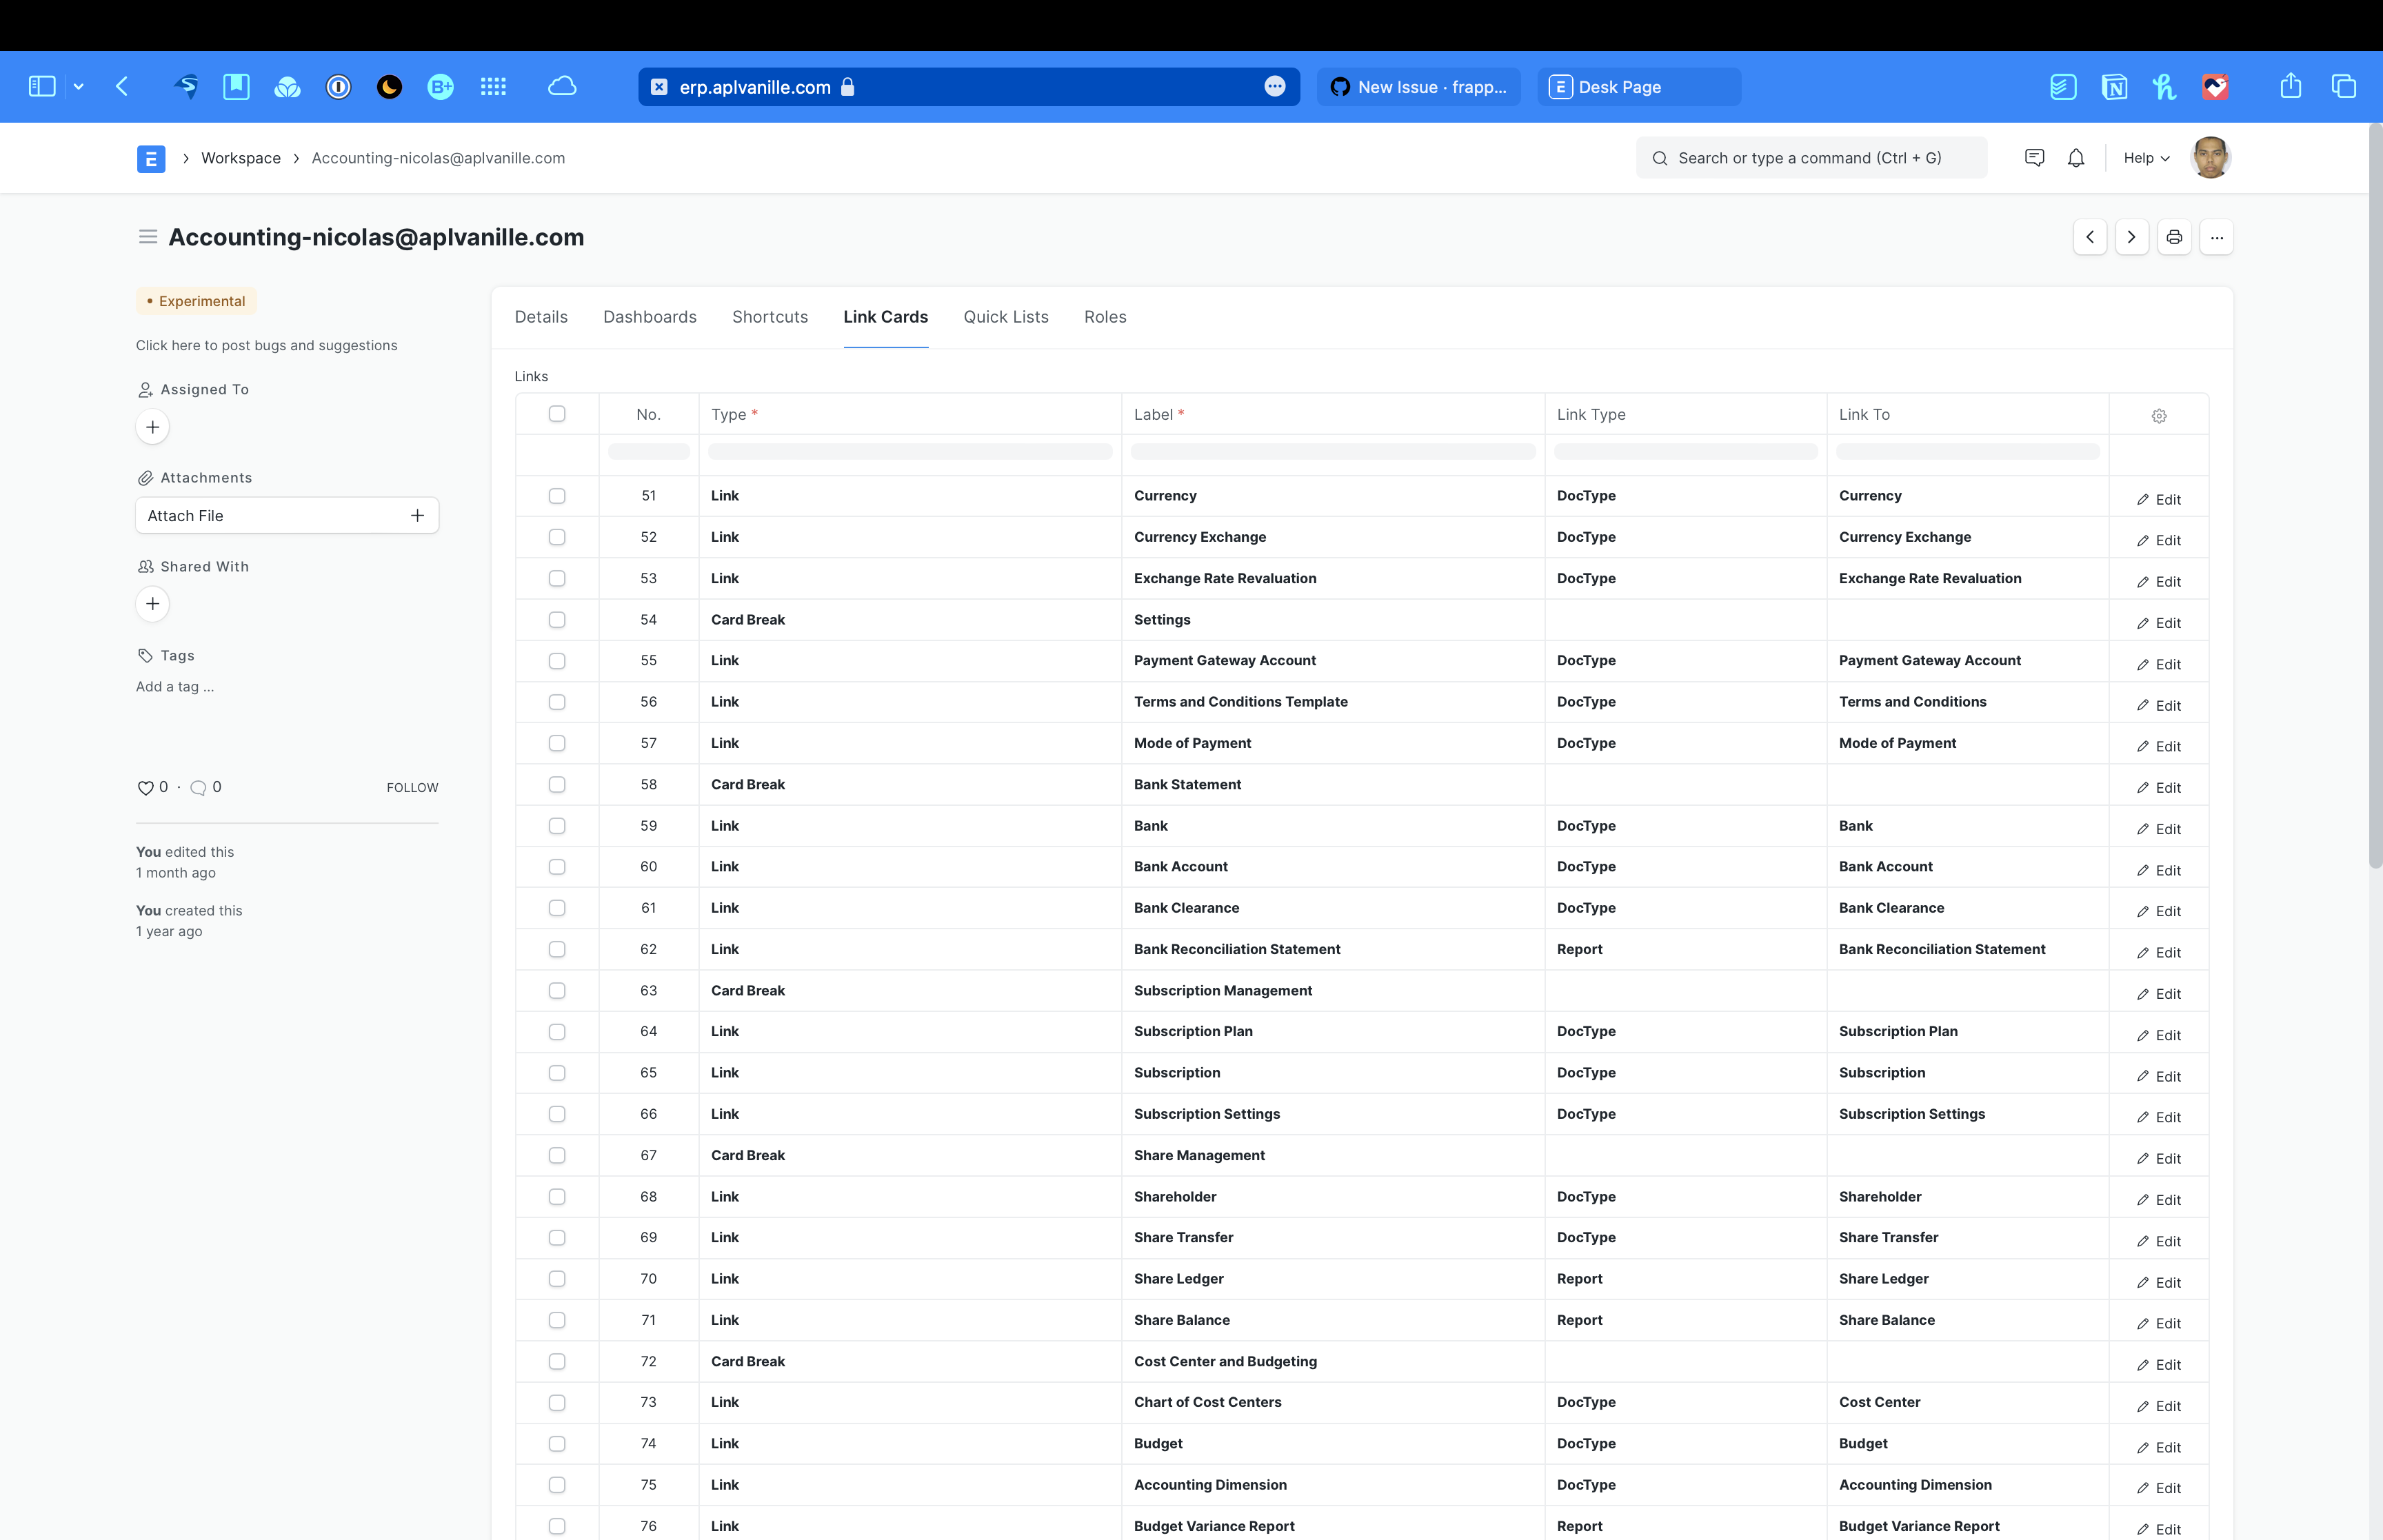Check the Subscription Management row checkbox
The width and height of the screenshot is (2383, 1540).
tap(557, 990)
